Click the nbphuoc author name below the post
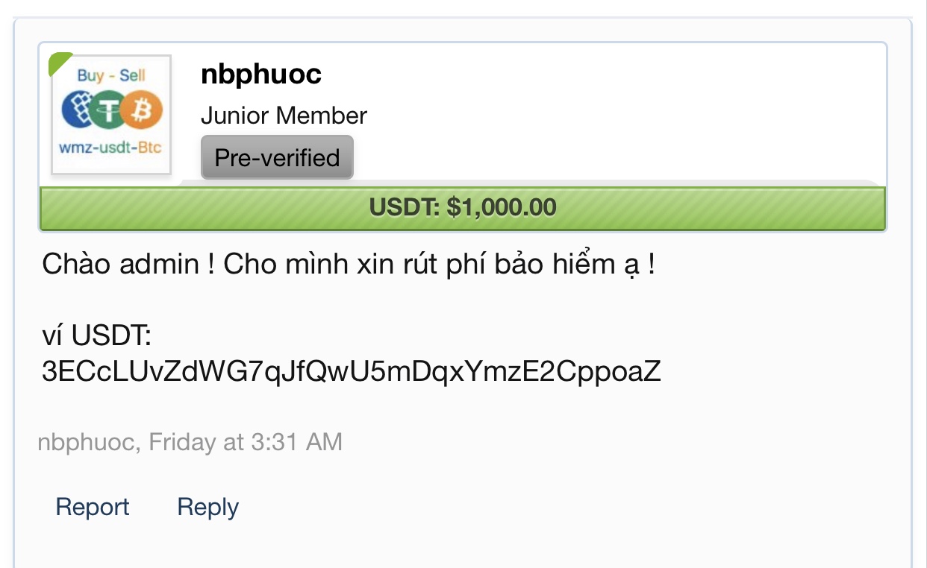The image size is (927, 568). click(x=87, y=442)
